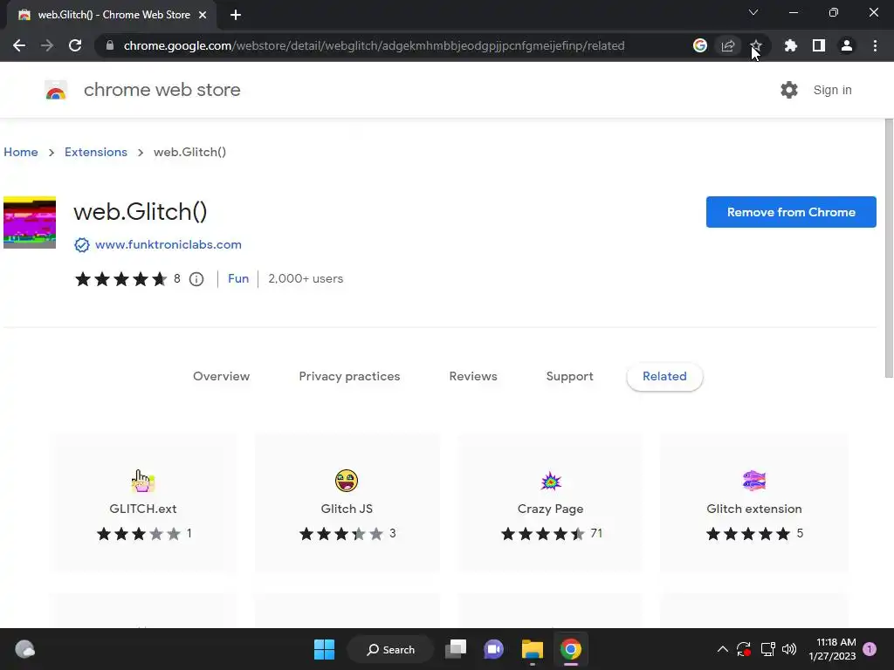Open a new browser tab
This screenshot has width=894, height=670.
(x=236, y=15)
